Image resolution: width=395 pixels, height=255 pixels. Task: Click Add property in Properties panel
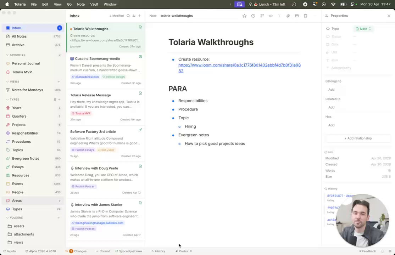(x=339, y=68)
